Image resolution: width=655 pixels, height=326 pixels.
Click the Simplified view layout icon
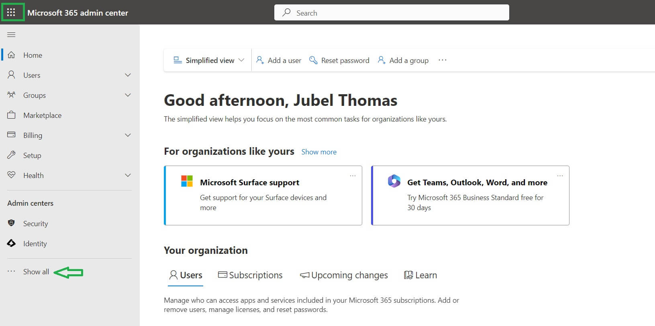click(x=178, y=60)
